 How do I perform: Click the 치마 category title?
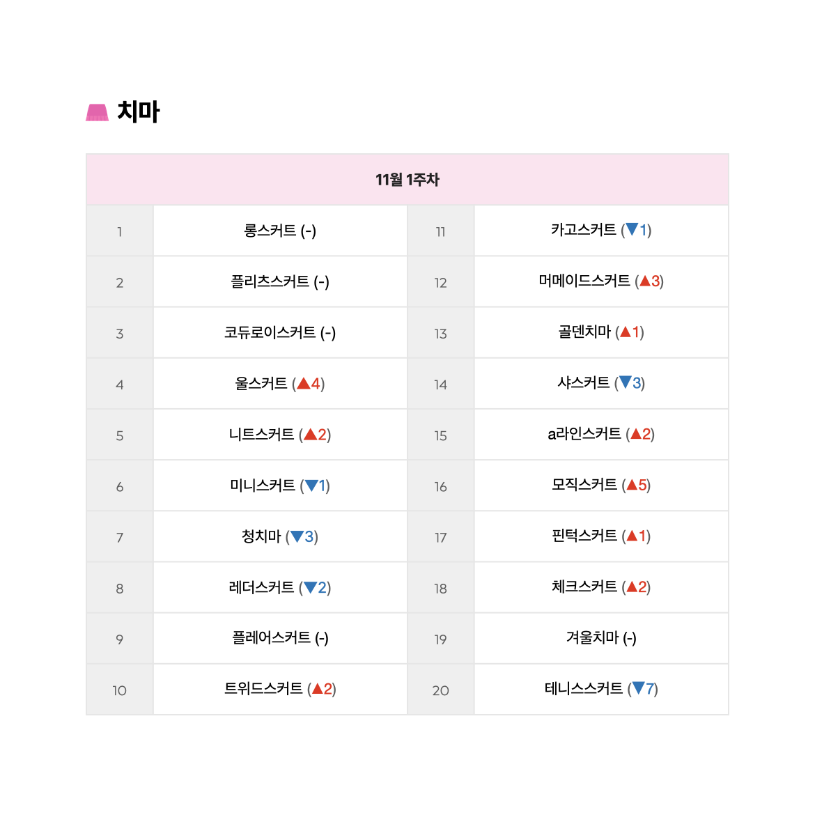click(x=138, y=111)
